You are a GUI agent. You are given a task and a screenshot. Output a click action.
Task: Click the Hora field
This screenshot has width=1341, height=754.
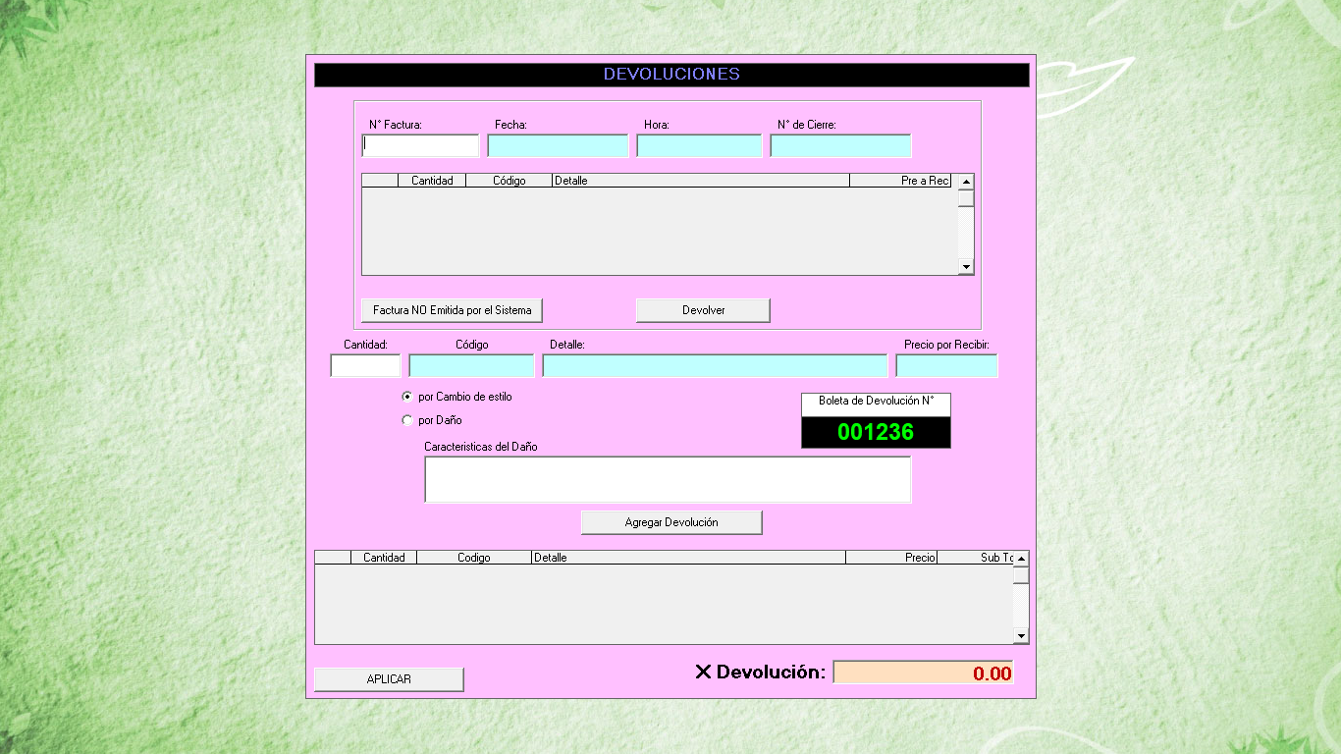click(699, 146)
